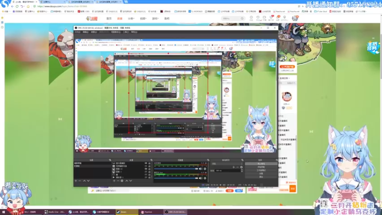Viewport: 382px width, 215px height.
Task: Expand Douyu 视频 video dropdown
Action: pos(143,19)
